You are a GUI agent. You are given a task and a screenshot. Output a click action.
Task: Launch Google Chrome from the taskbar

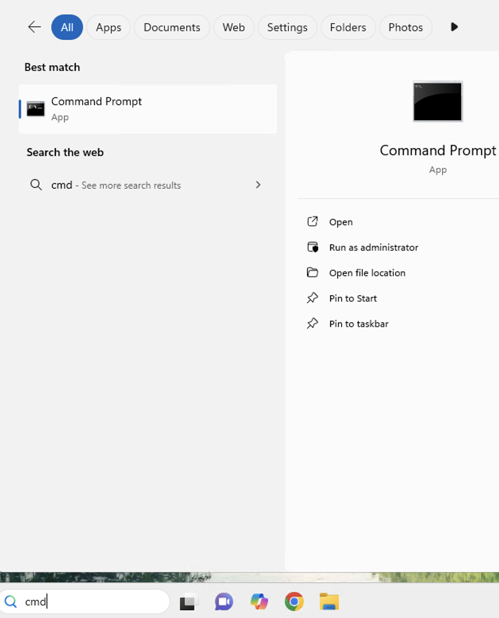tap(294, 602)
